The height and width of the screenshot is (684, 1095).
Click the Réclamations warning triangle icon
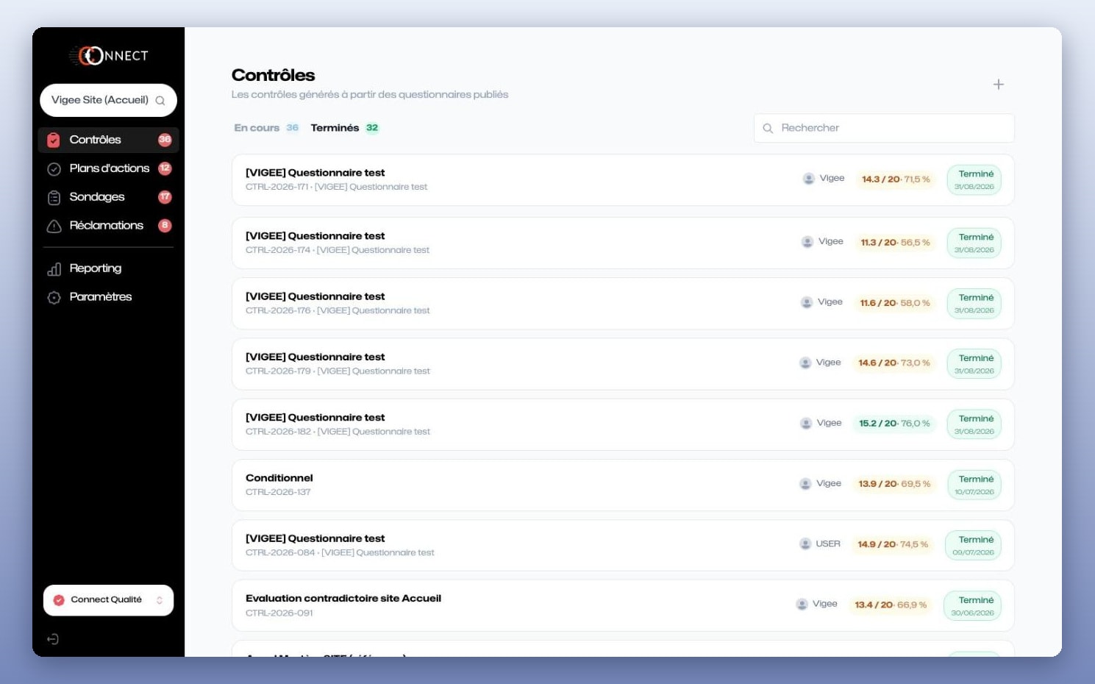coord(54,226)
